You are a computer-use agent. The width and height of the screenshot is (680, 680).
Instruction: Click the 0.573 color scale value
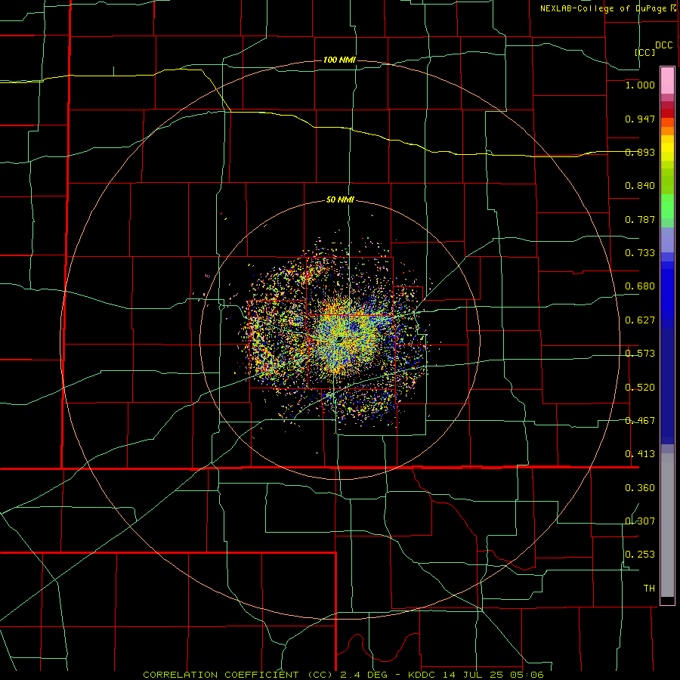point(640,354)
